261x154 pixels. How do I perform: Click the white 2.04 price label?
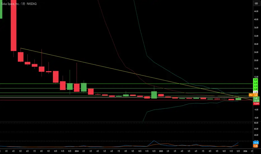click(x=256, y=92)
